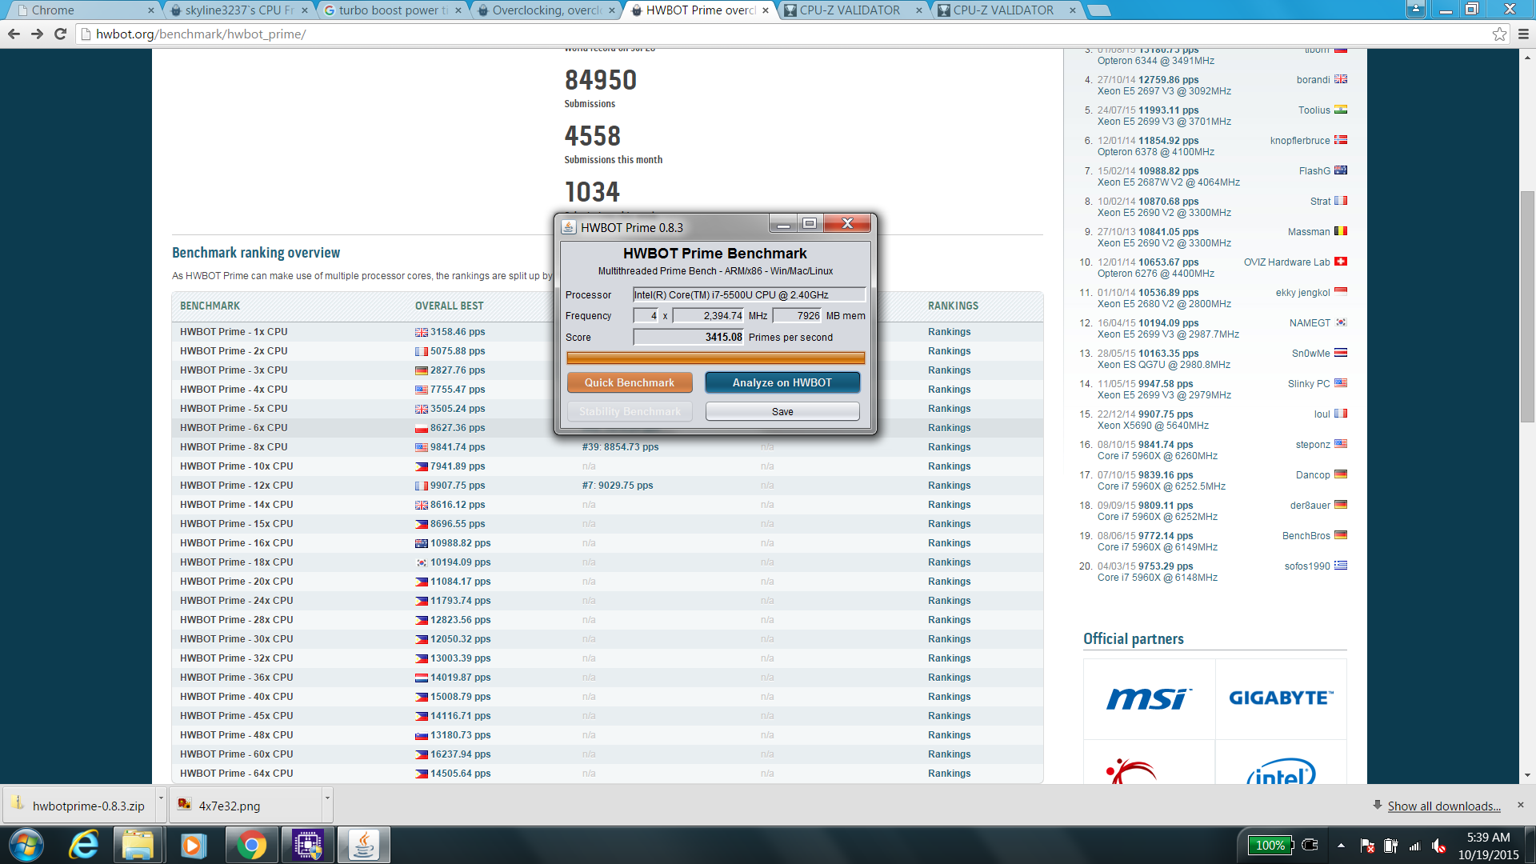Start the Quick Benchmark
1536x864 pixels.
(x=630, y=382)
